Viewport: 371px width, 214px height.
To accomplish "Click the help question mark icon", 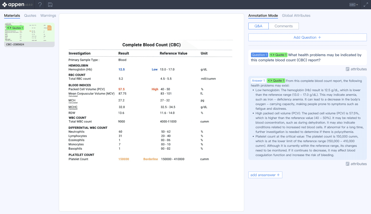I will coord(40,5).
